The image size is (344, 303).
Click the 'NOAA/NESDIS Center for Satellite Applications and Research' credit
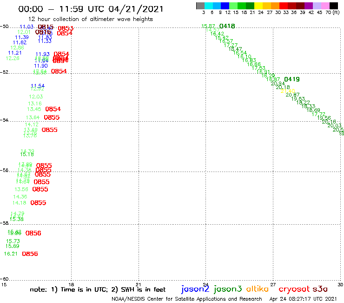[187, 299]
